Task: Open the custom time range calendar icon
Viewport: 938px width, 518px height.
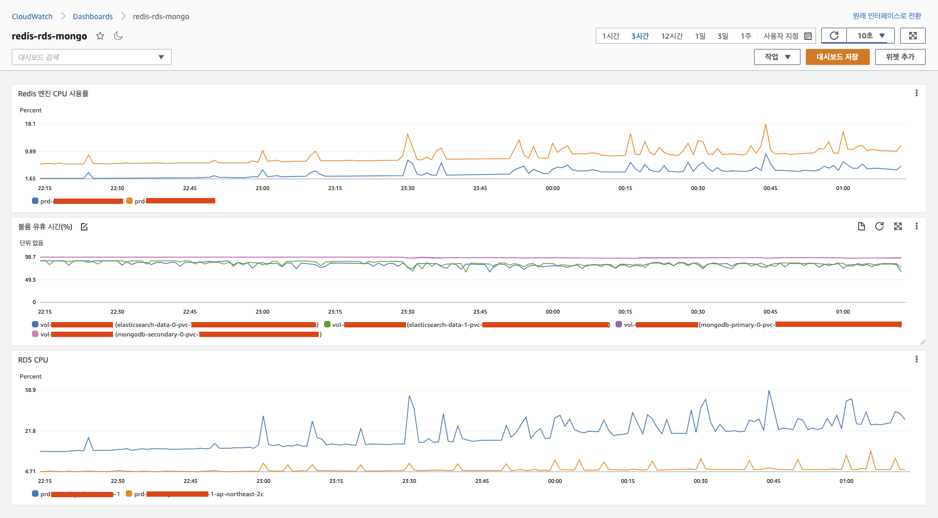Action: [x=808, y=36]
